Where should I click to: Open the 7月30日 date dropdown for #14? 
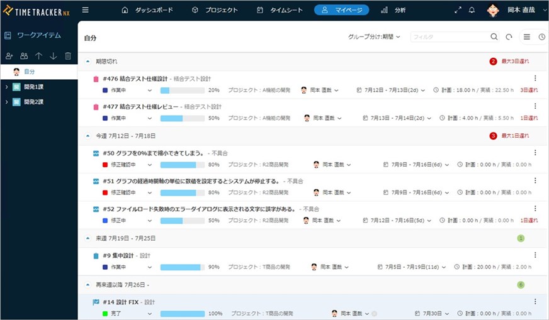432,314
